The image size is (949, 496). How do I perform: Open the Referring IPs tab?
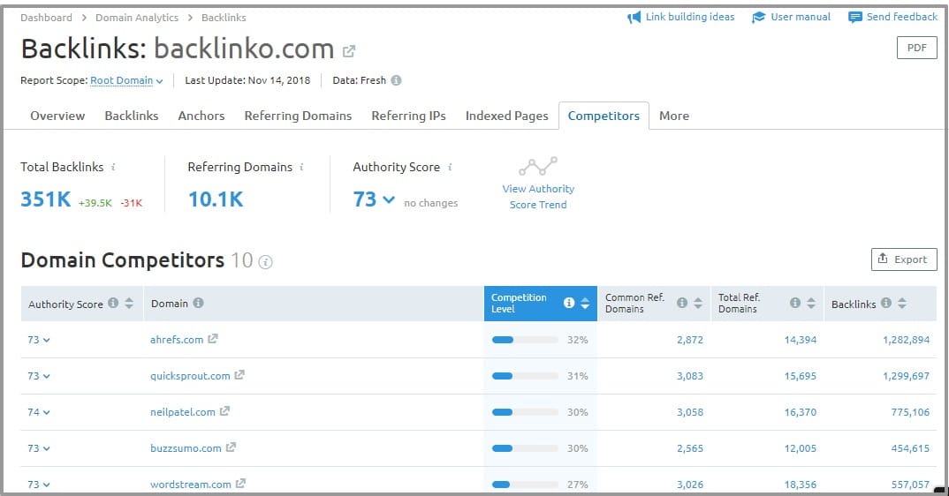tap(408, 116)
